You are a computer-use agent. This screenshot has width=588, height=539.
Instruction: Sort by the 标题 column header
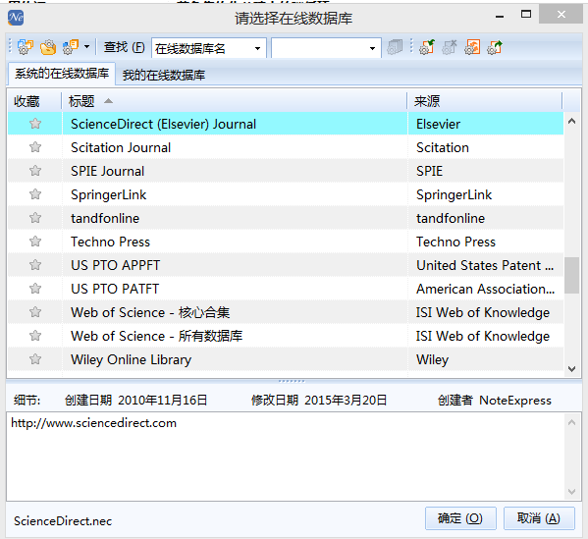coord(234,101)
